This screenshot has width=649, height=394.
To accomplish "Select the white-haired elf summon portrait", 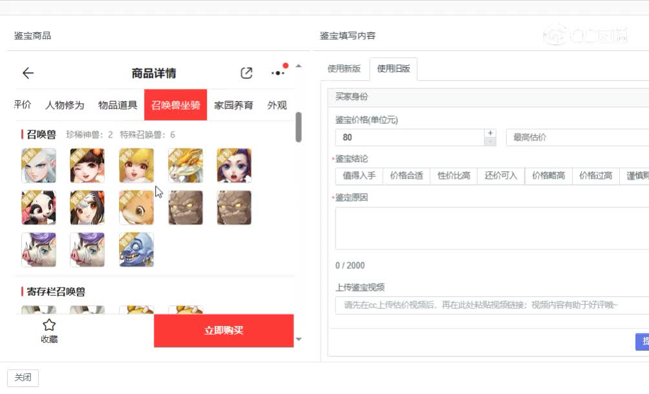I will click(x=39, y=166).
